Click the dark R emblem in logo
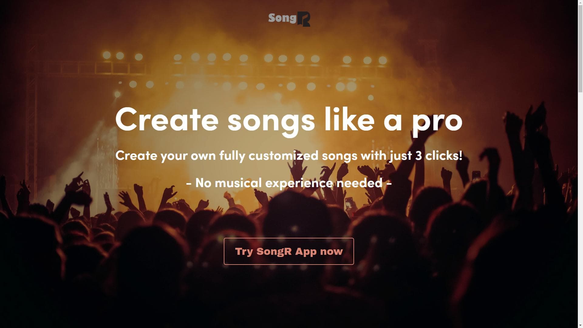 pyautogui.click(x=303, y=19)
